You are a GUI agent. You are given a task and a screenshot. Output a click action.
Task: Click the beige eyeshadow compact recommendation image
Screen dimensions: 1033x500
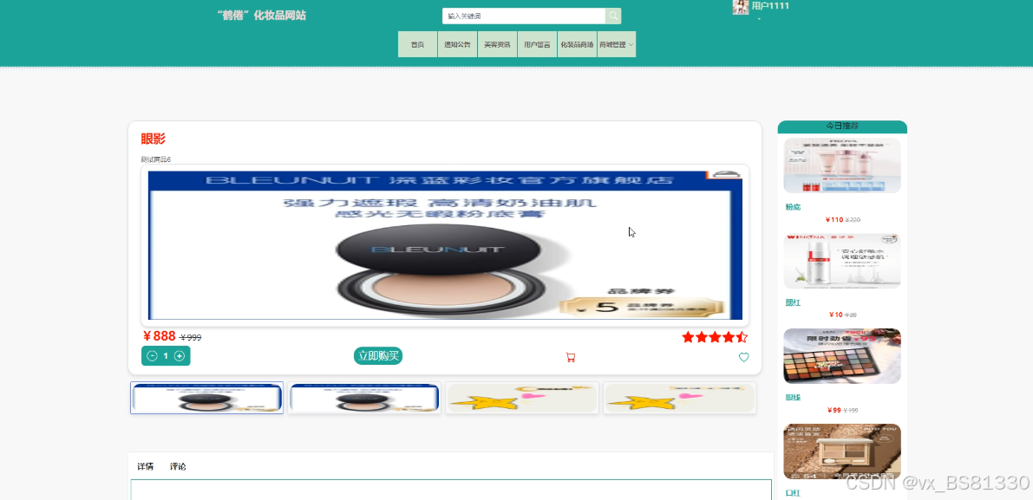(x=842, y=451)
